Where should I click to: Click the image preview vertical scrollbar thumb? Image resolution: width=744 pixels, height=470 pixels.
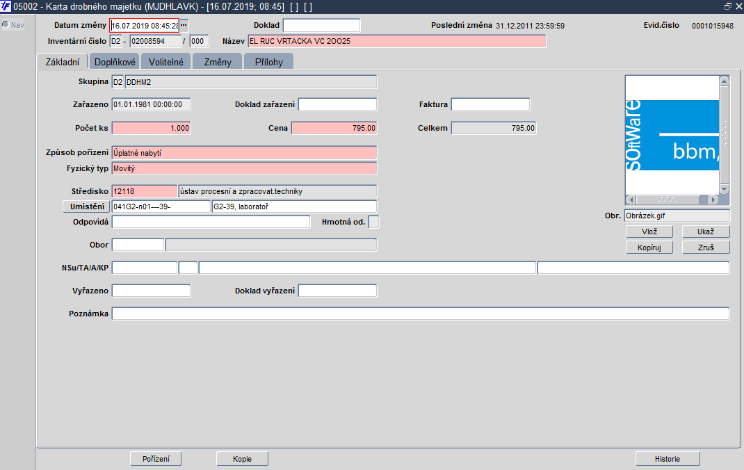coord(724,135)
